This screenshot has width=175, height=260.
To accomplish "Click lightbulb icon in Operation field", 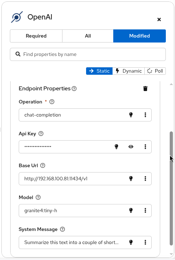I will (131, 115).
